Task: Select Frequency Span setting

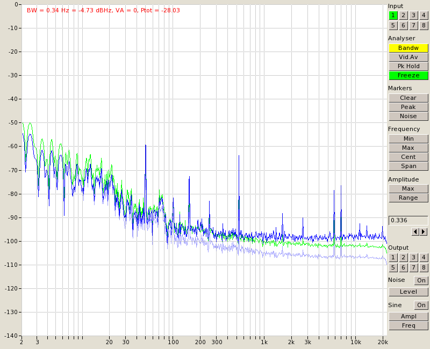Action: pos(408,166)
